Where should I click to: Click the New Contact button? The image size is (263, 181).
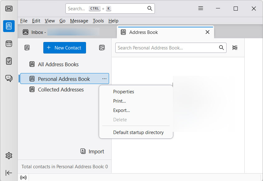coord(65,48)
